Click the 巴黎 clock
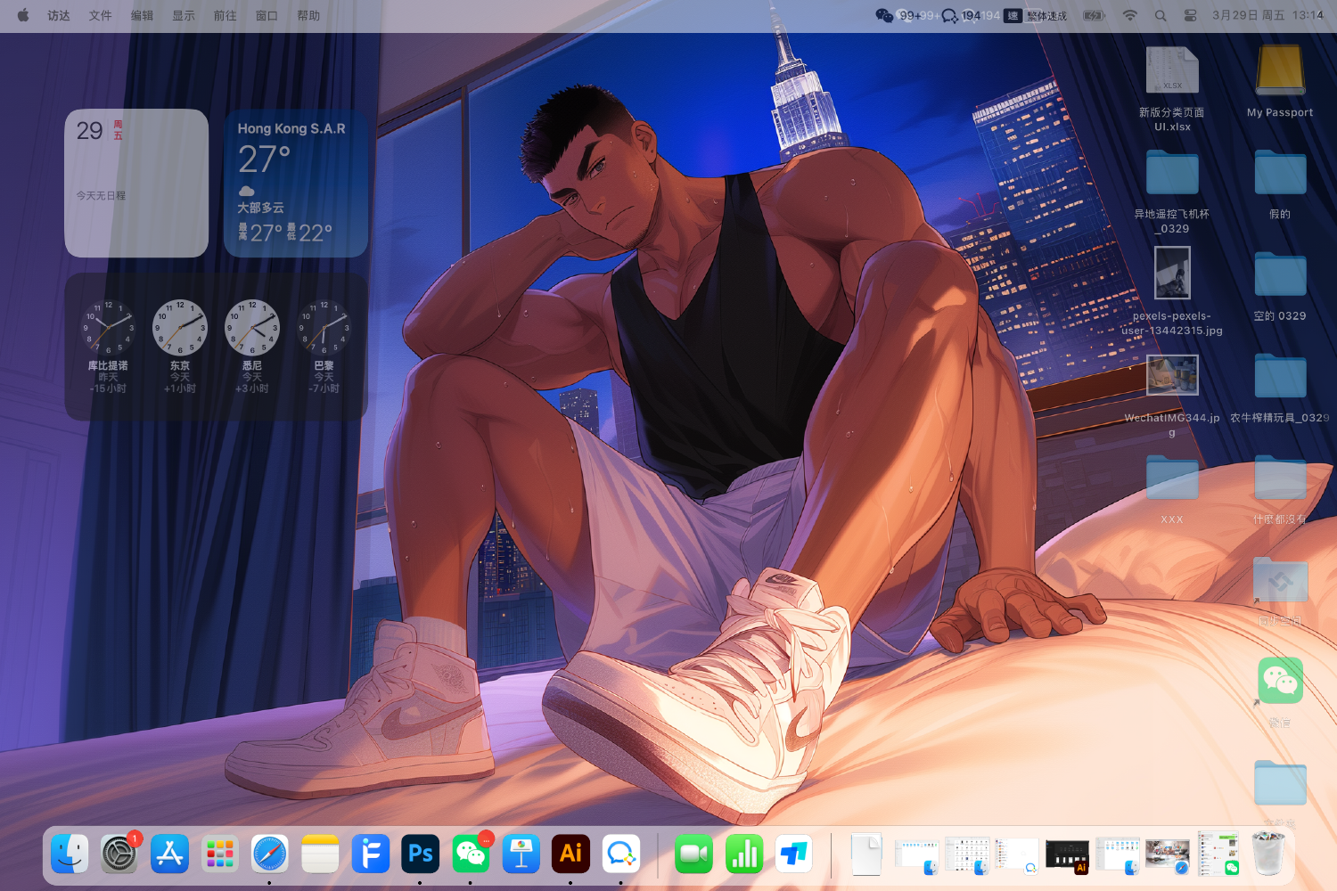1337x891 pixels. [324, 347]
